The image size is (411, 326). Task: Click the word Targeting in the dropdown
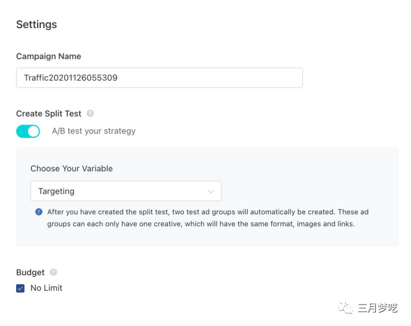pos(57,192)
